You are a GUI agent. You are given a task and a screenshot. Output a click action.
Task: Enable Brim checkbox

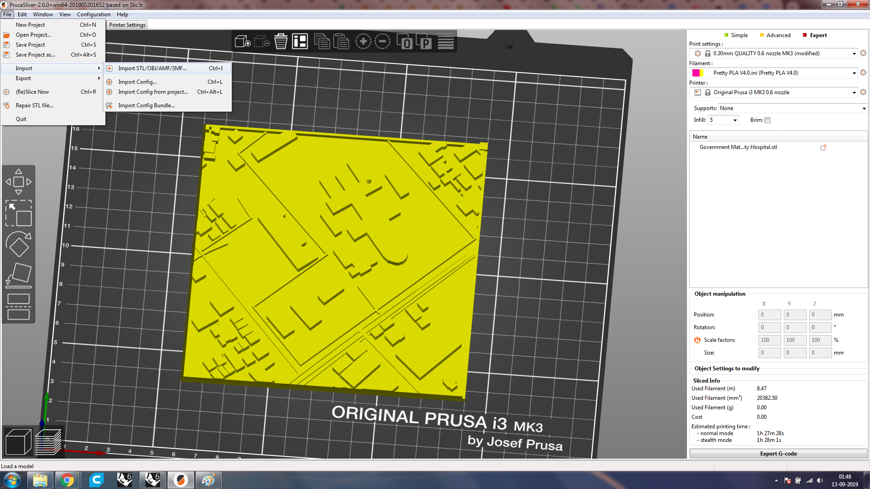coord(768,120)
